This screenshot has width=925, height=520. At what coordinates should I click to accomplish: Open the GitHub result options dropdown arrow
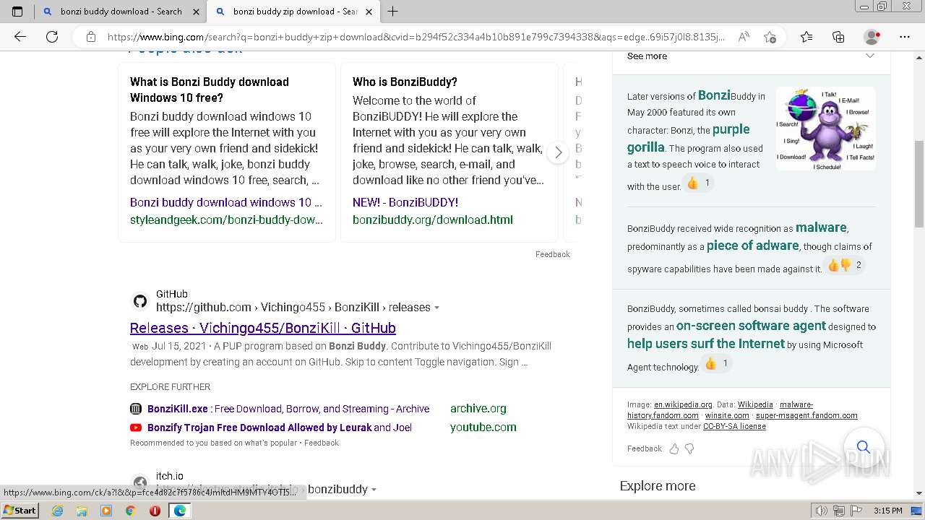click(436, 308)
